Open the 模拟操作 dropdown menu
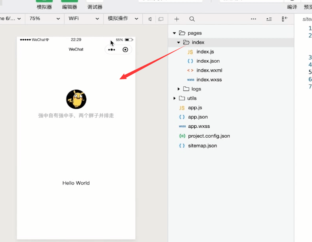 [x=123, y=19]
